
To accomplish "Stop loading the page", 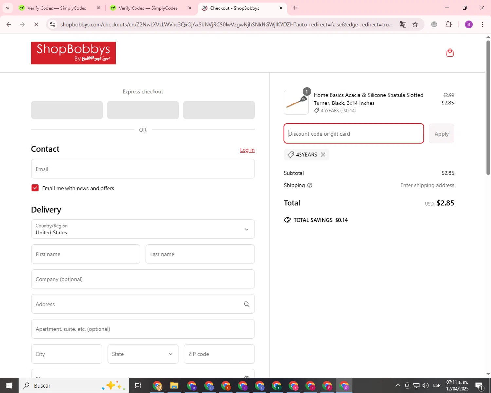I will (36, 24).
